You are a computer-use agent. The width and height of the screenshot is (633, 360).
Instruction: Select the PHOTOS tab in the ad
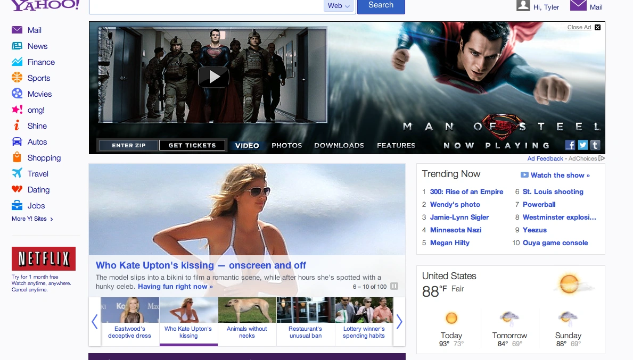click(286, 146)
